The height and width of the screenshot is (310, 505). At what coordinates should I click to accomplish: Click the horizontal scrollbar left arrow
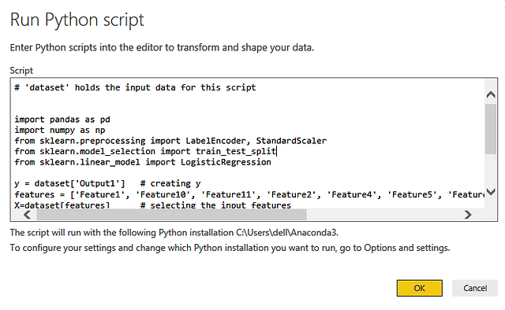(x=28, y=215)
